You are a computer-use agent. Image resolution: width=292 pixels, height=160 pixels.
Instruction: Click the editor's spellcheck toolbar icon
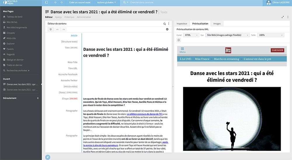(x=51, y=29)
